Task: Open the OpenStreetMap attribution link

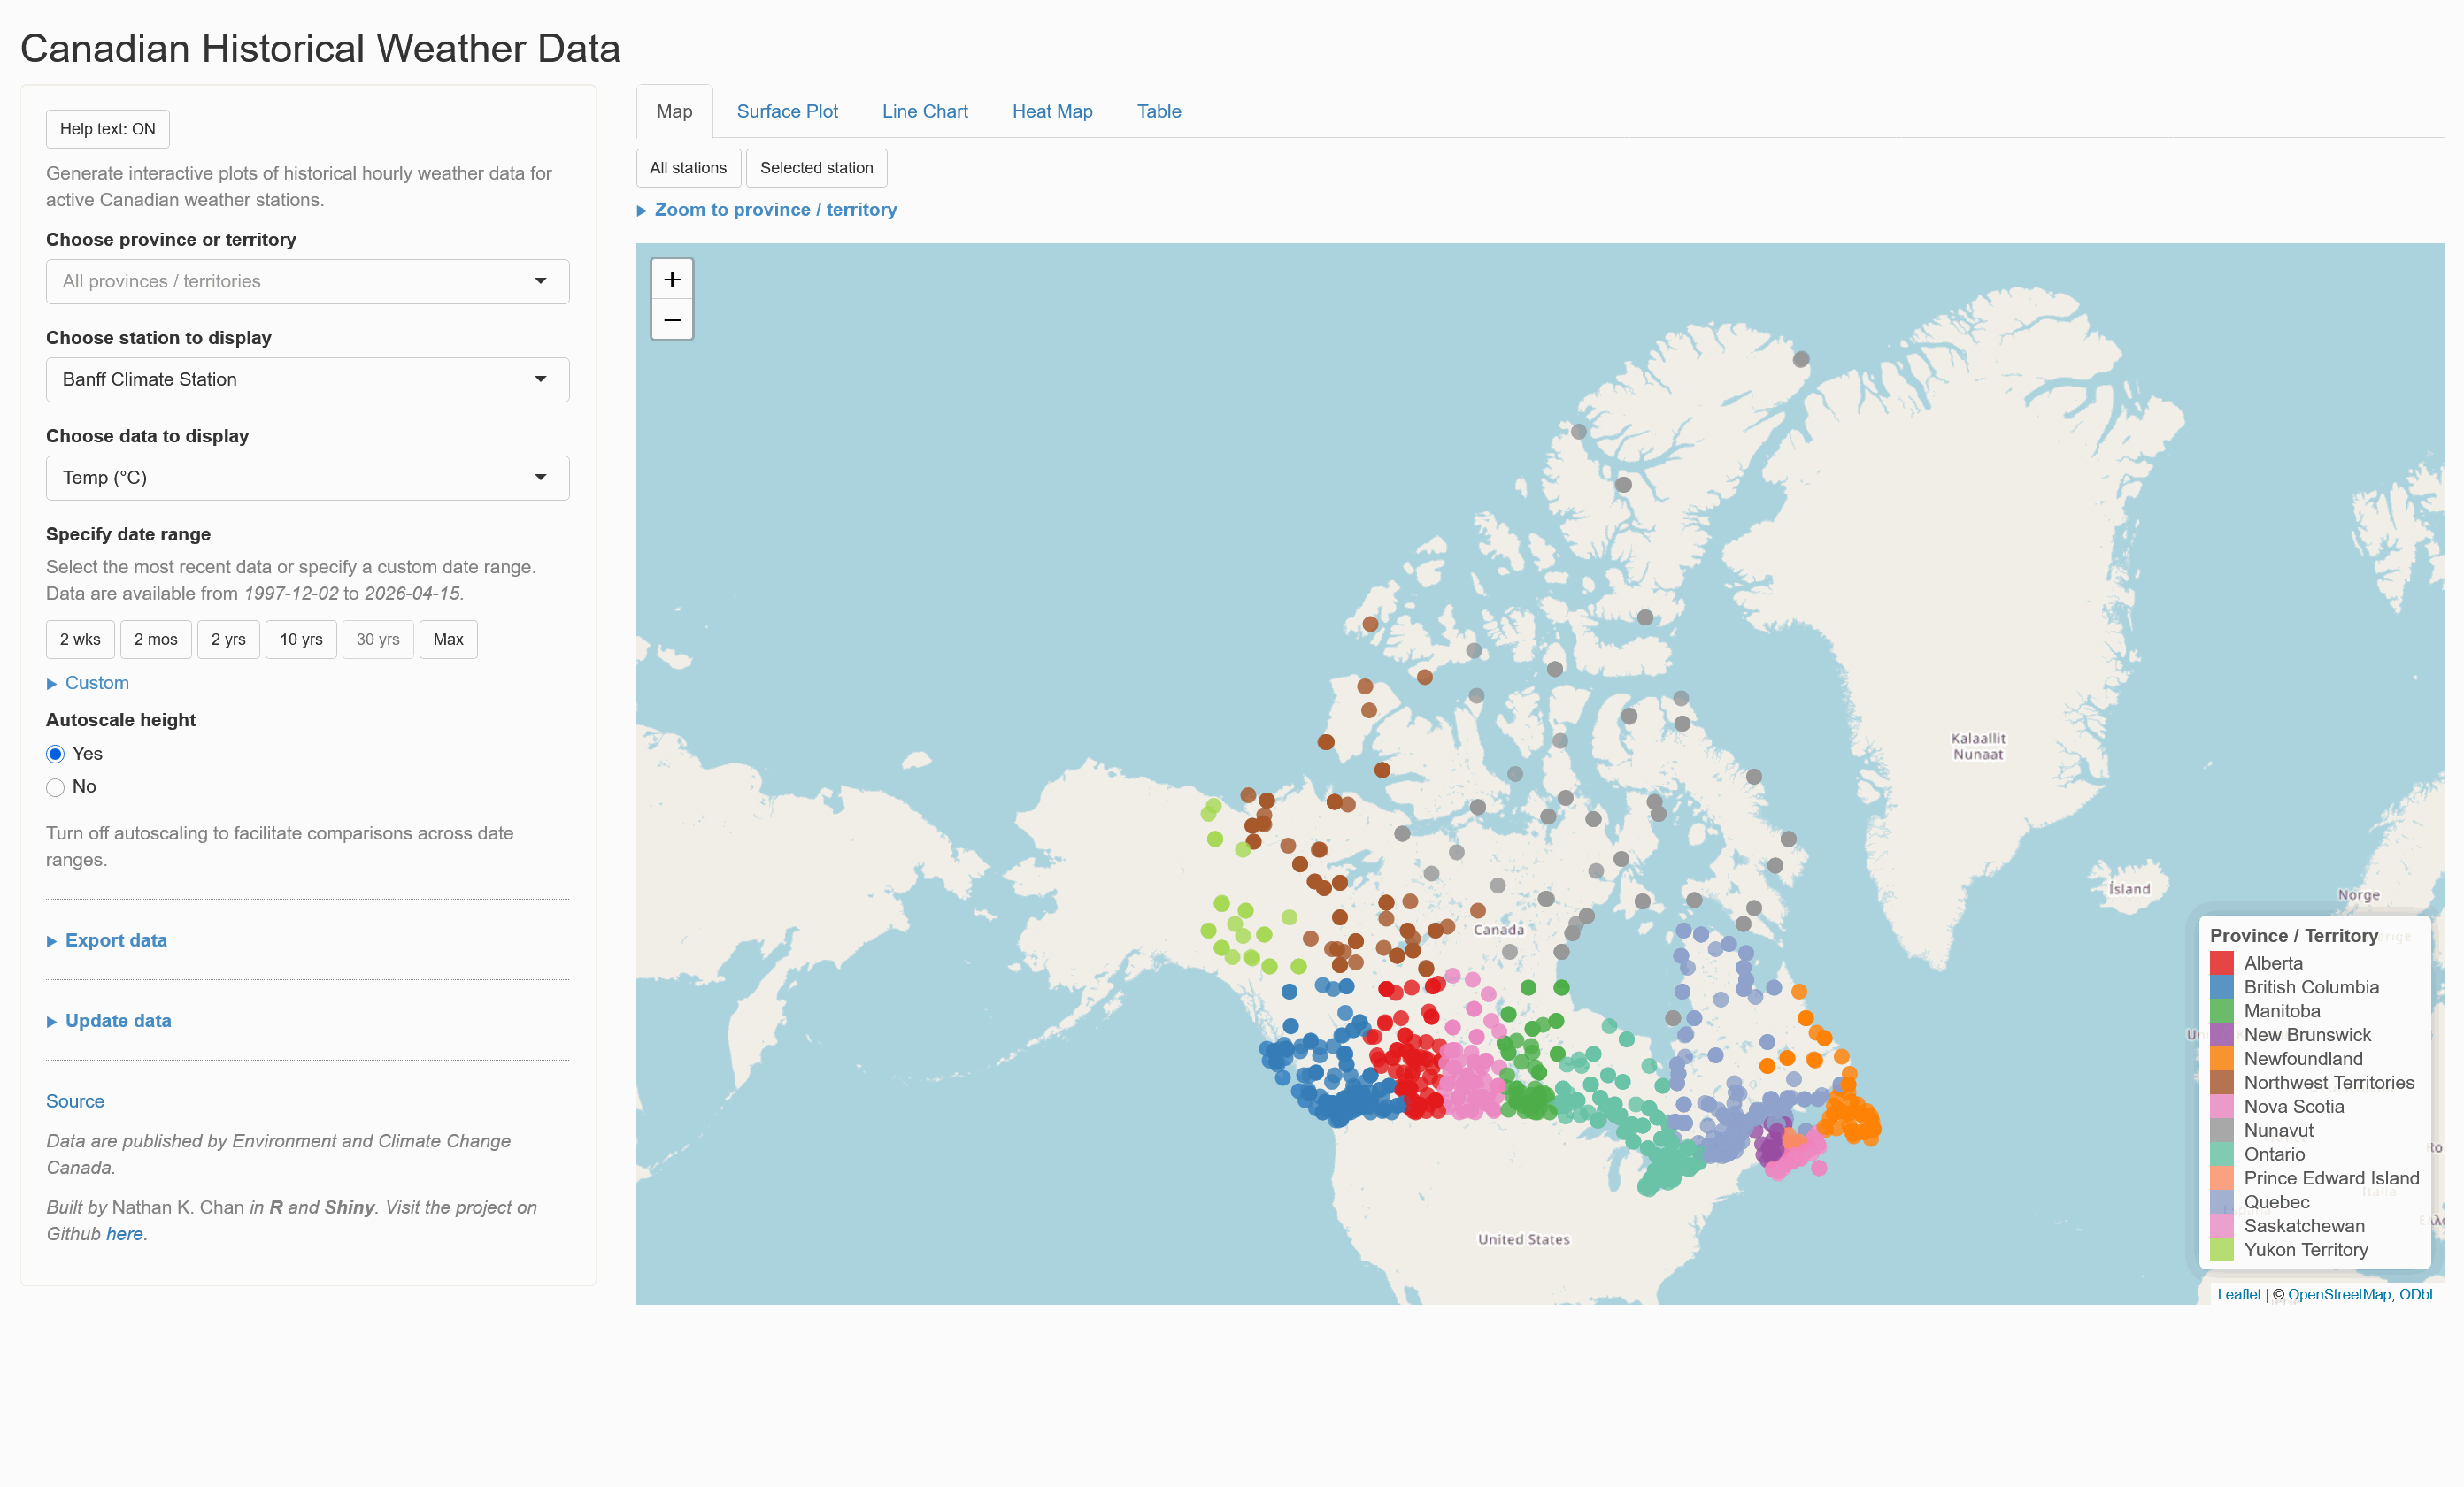Action: (2339, 1294)
